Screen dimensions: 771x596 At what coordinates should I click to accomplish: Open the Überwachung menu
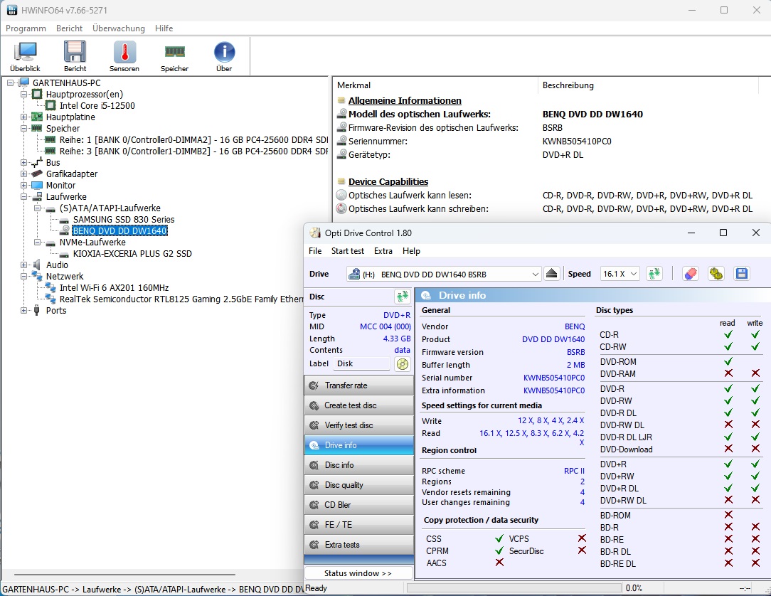[x=119, y=28]
